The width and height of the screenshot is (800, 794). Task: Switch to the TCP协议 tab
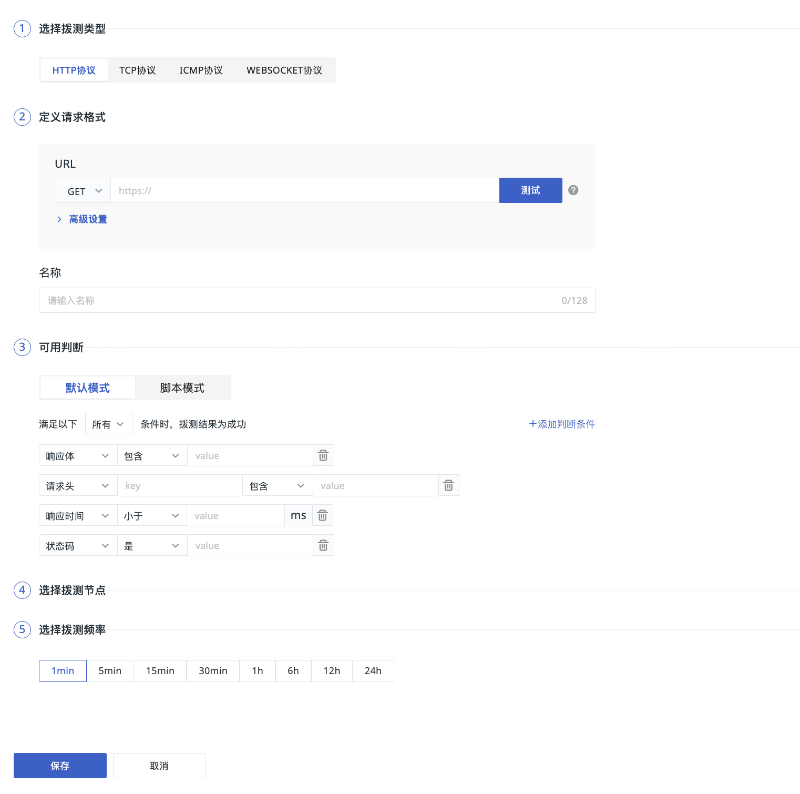tap(137, 70)
